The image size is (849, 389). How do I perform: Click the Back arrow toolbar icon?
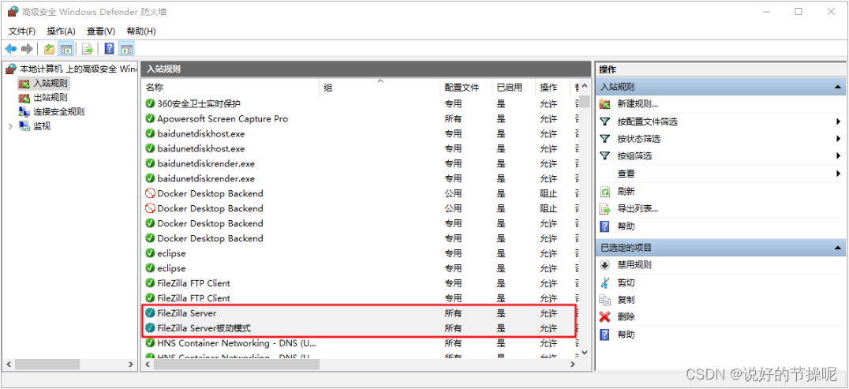pos(11,49)
